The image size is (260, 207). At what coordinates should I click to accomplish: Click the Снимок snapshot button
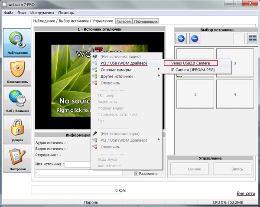click(189, 169)
